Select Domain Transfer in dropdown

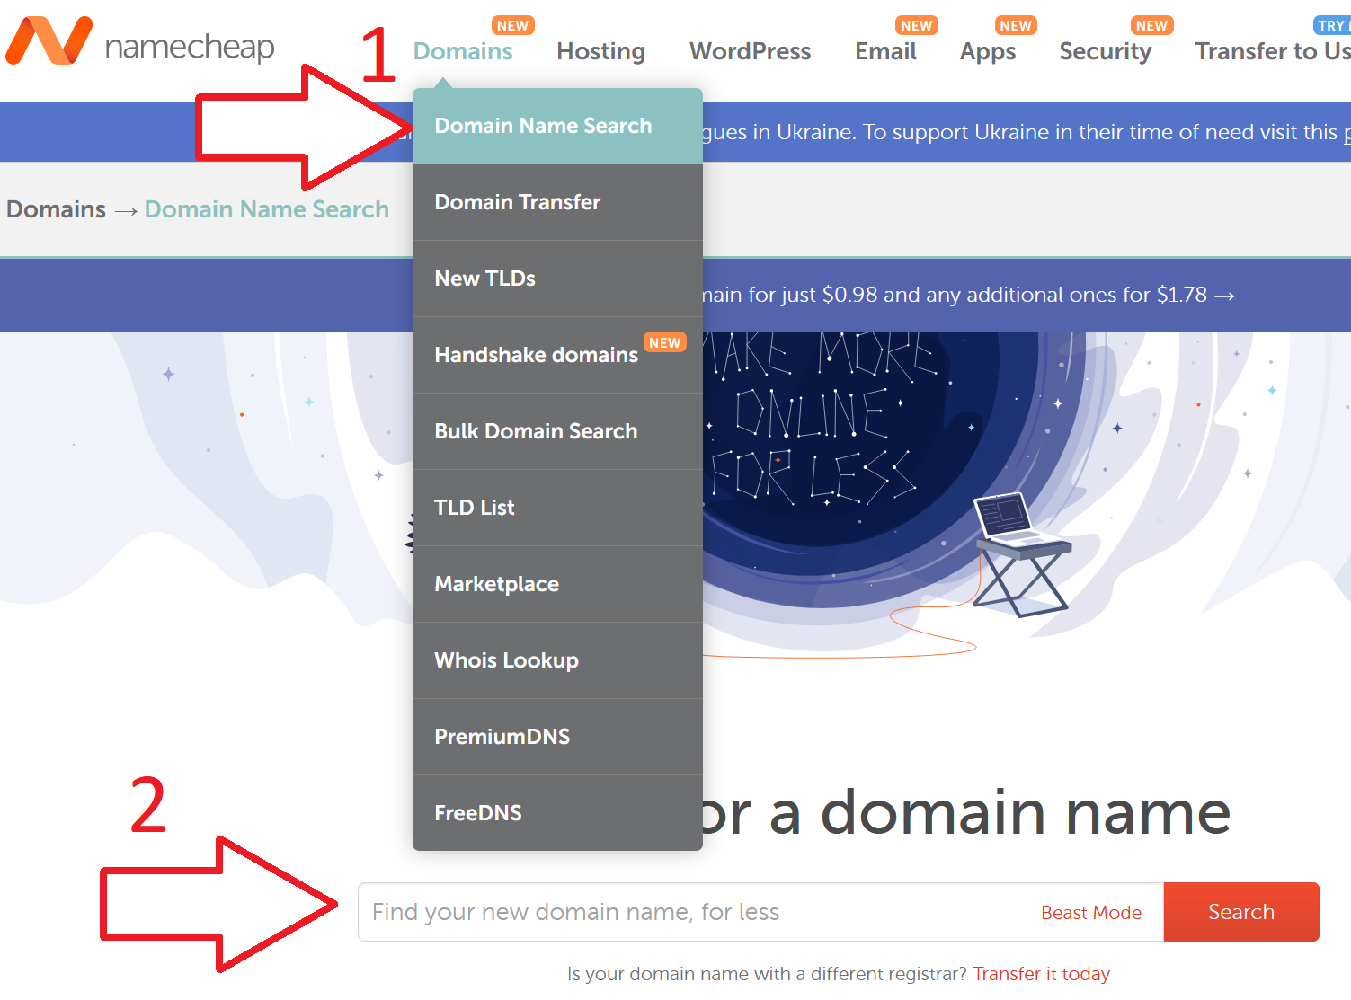[557, 202]
